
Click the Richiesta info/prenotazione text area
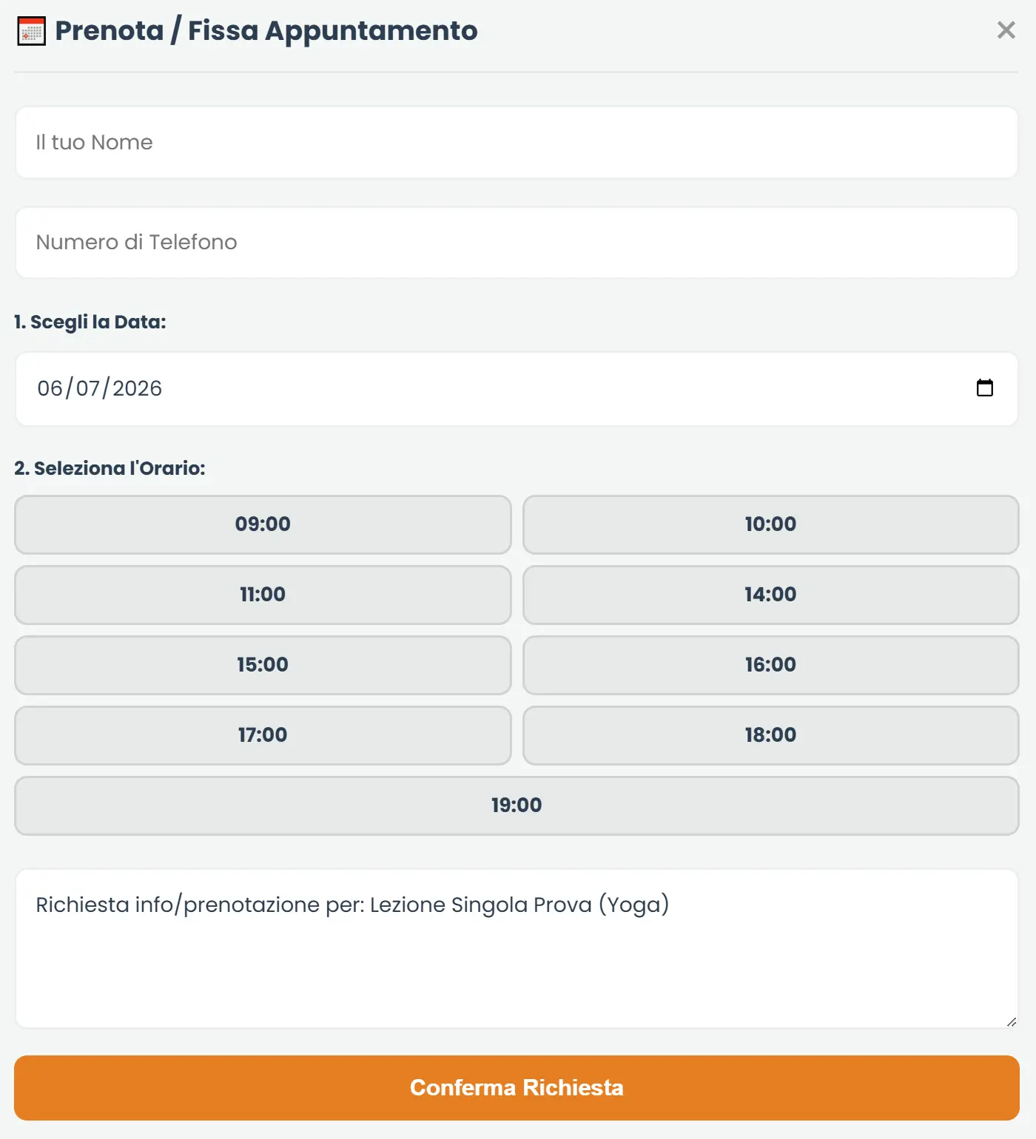(x=517, y=948)
